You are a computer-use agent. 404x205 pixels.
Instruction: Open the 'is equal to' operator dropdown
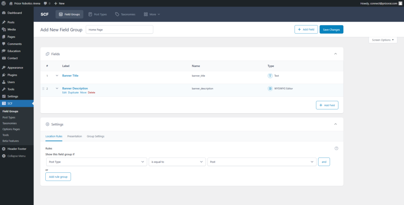coord(177,162)
